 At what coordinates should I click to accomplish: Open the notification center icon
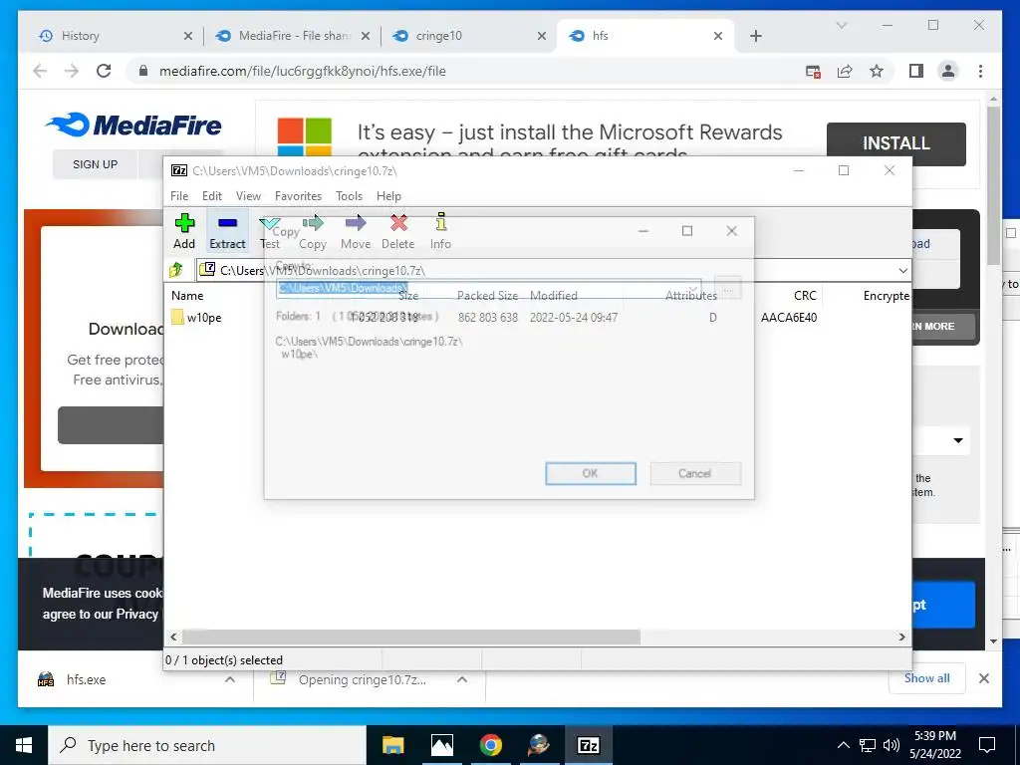tap(987, 745)
